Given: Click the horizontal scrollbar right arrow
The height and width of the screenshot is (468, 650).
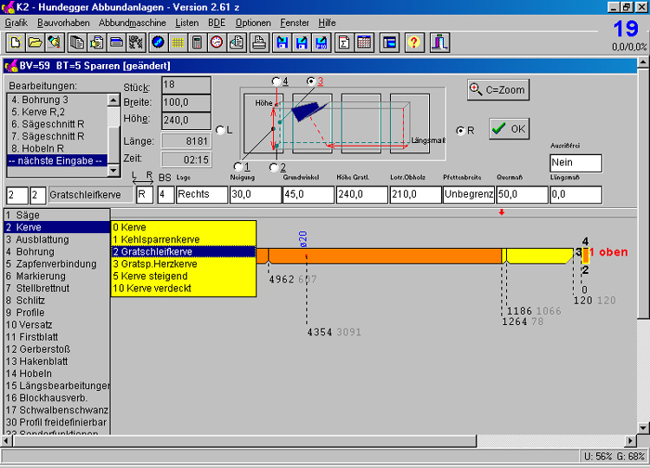Looking at the screenshot, I should pyautogui.click(x=631, y=441).
